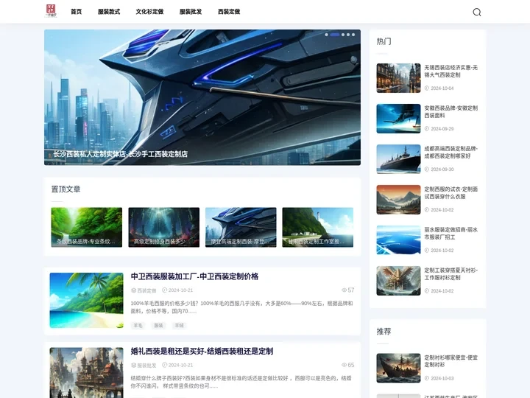Click ship thumbnail for 成都高端西装 post
This screenshot has width=530, height=398.
398,159
